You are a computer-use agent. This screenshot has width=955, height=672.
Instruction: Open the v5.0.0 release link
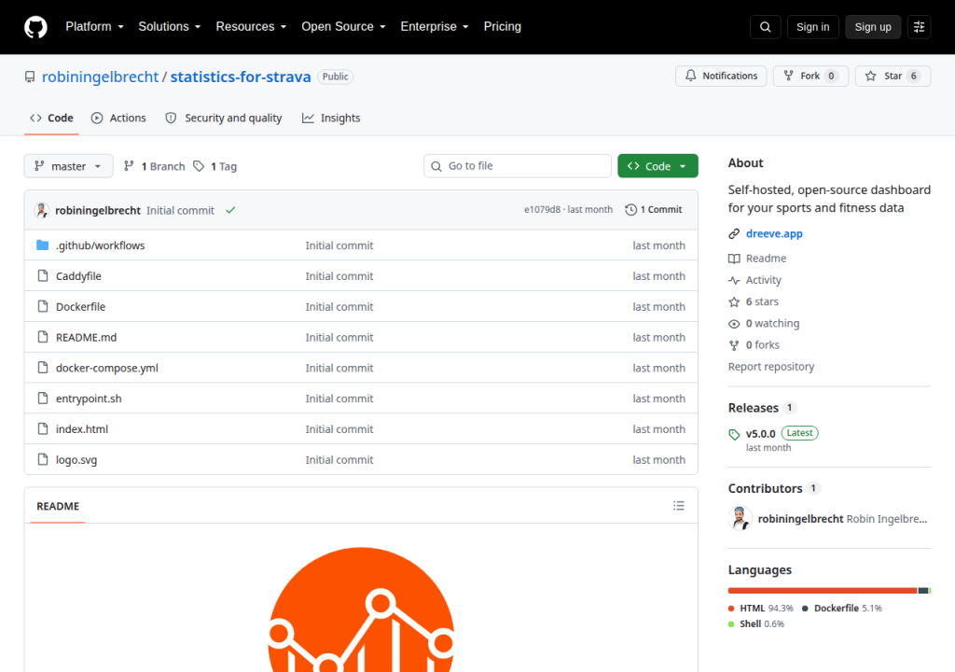(761, 434)
